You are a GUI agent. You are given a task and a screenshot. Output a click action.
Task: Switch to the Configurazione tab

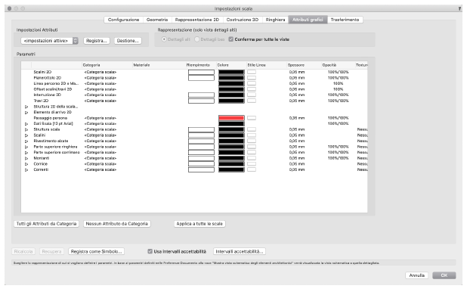123,20
